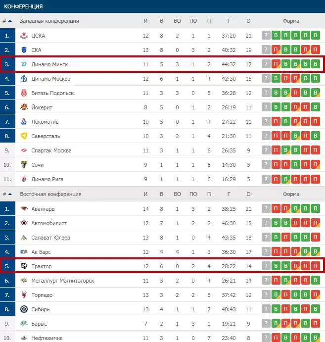This screenshot has height=342, width=325.
Task: Click ЦСКА's gray question-mark form badge
Action: tap(266, 35)
